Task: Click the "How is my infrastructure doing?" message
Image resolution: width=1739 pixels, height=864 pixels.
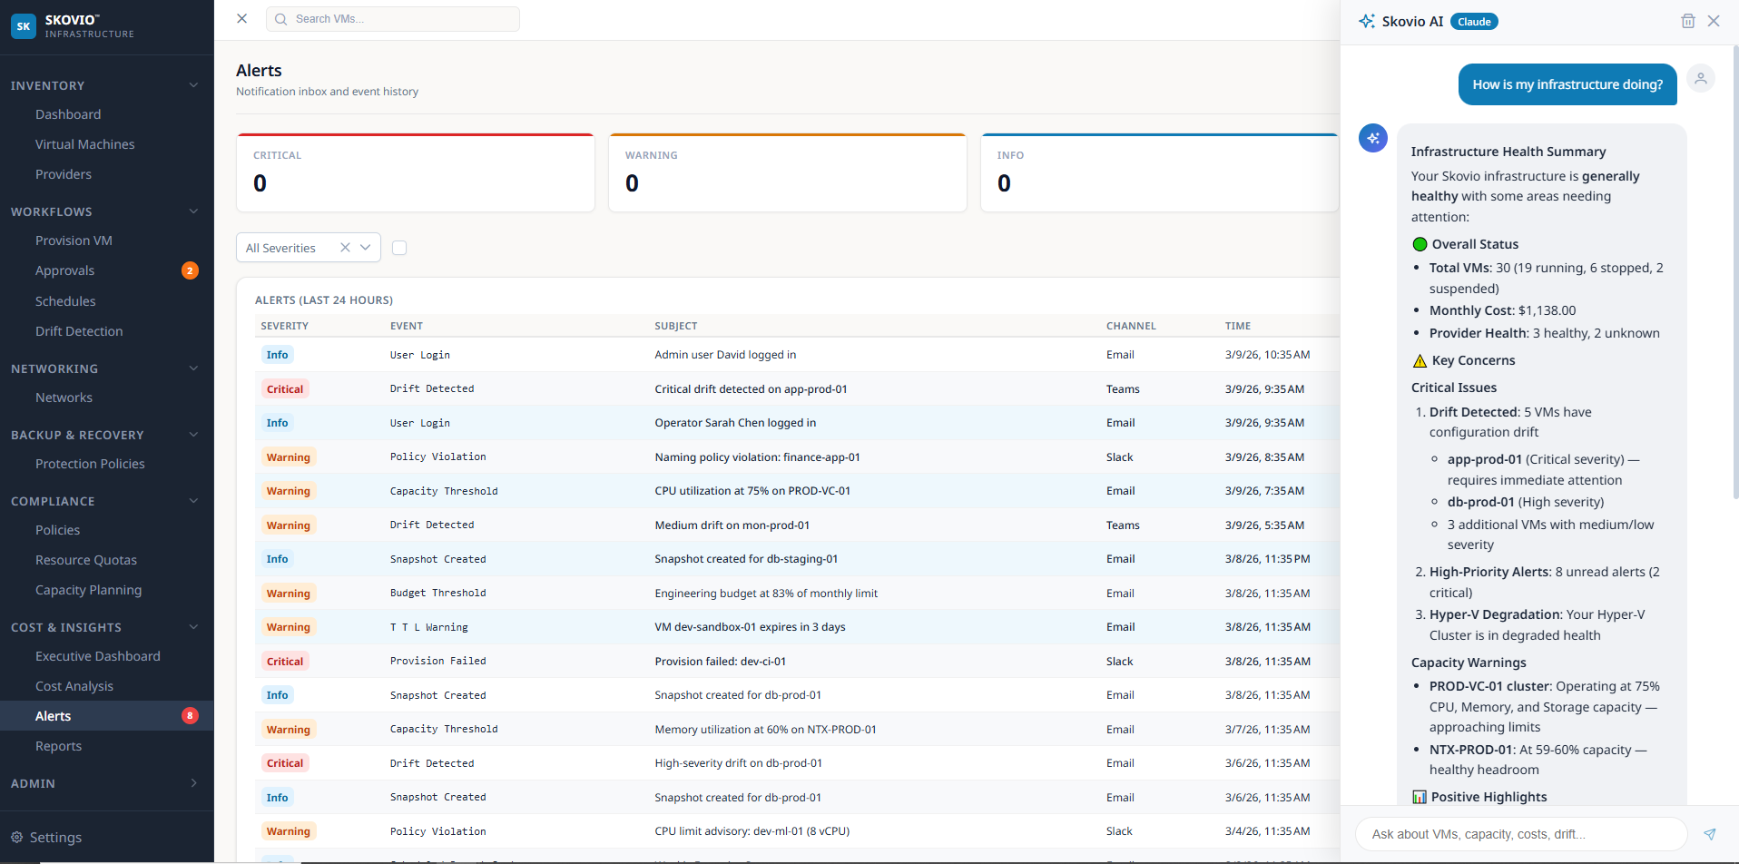Action: 1567,84
